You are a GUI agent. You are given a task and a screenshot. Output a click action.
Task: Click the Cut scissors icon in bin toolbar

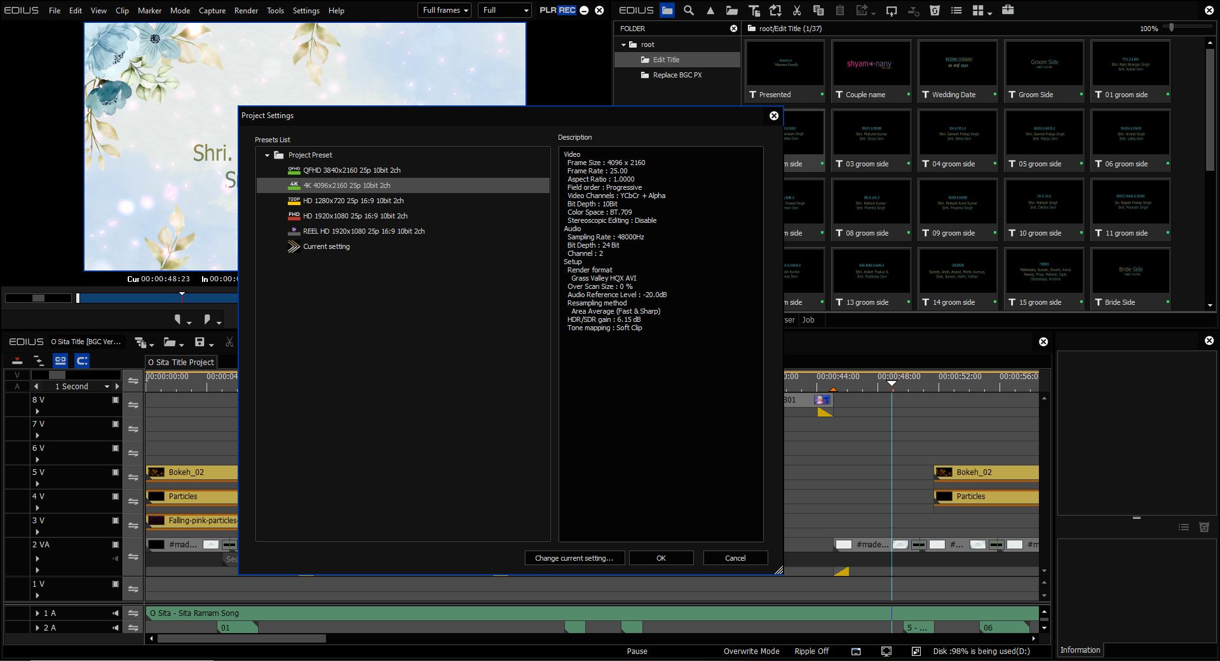797,10
